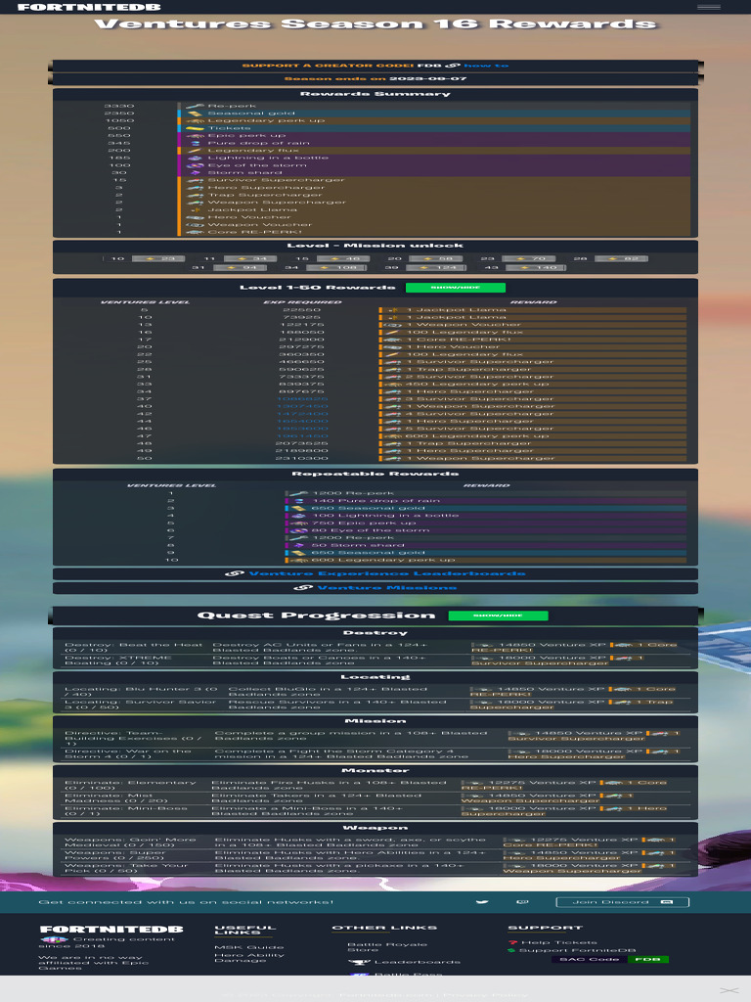Click the FORTNITEDB footer logo
Image resolution: width=751 pixels, height=1002 pixels.
click(x=111, y=930)
